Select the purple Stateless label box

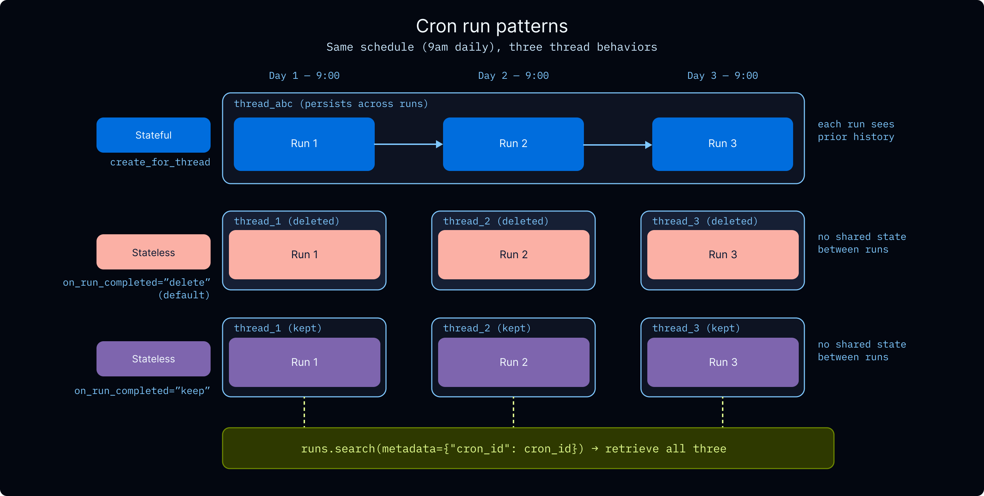(153, 359)
